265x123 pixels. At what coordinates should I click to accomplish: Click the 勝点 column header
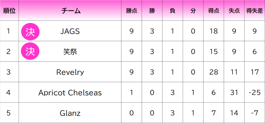click(131, 11)
